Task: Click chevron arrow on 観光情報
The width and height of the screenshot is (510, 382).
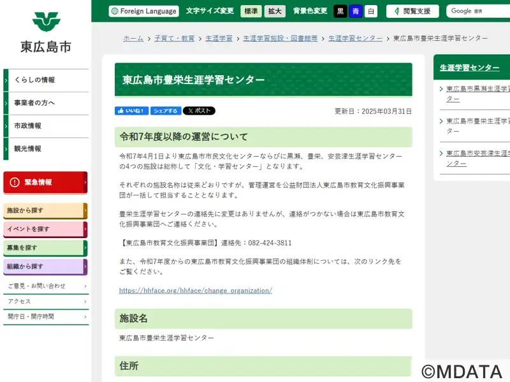Action: (x=6, y=149)
